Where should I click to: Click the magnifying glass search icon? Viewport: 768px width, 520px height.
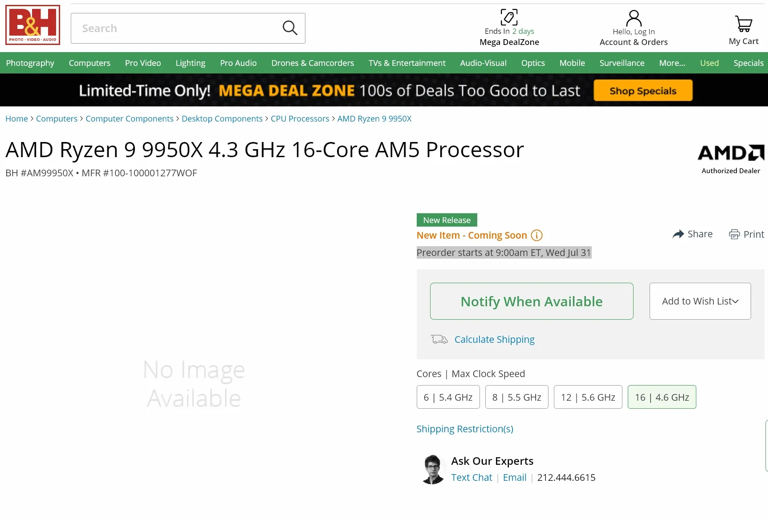click(290, 28)
